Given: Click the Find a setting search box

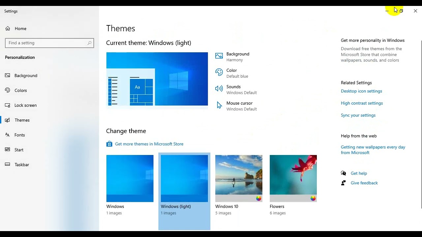Looking at the screenshot, I should click(49, 43).
